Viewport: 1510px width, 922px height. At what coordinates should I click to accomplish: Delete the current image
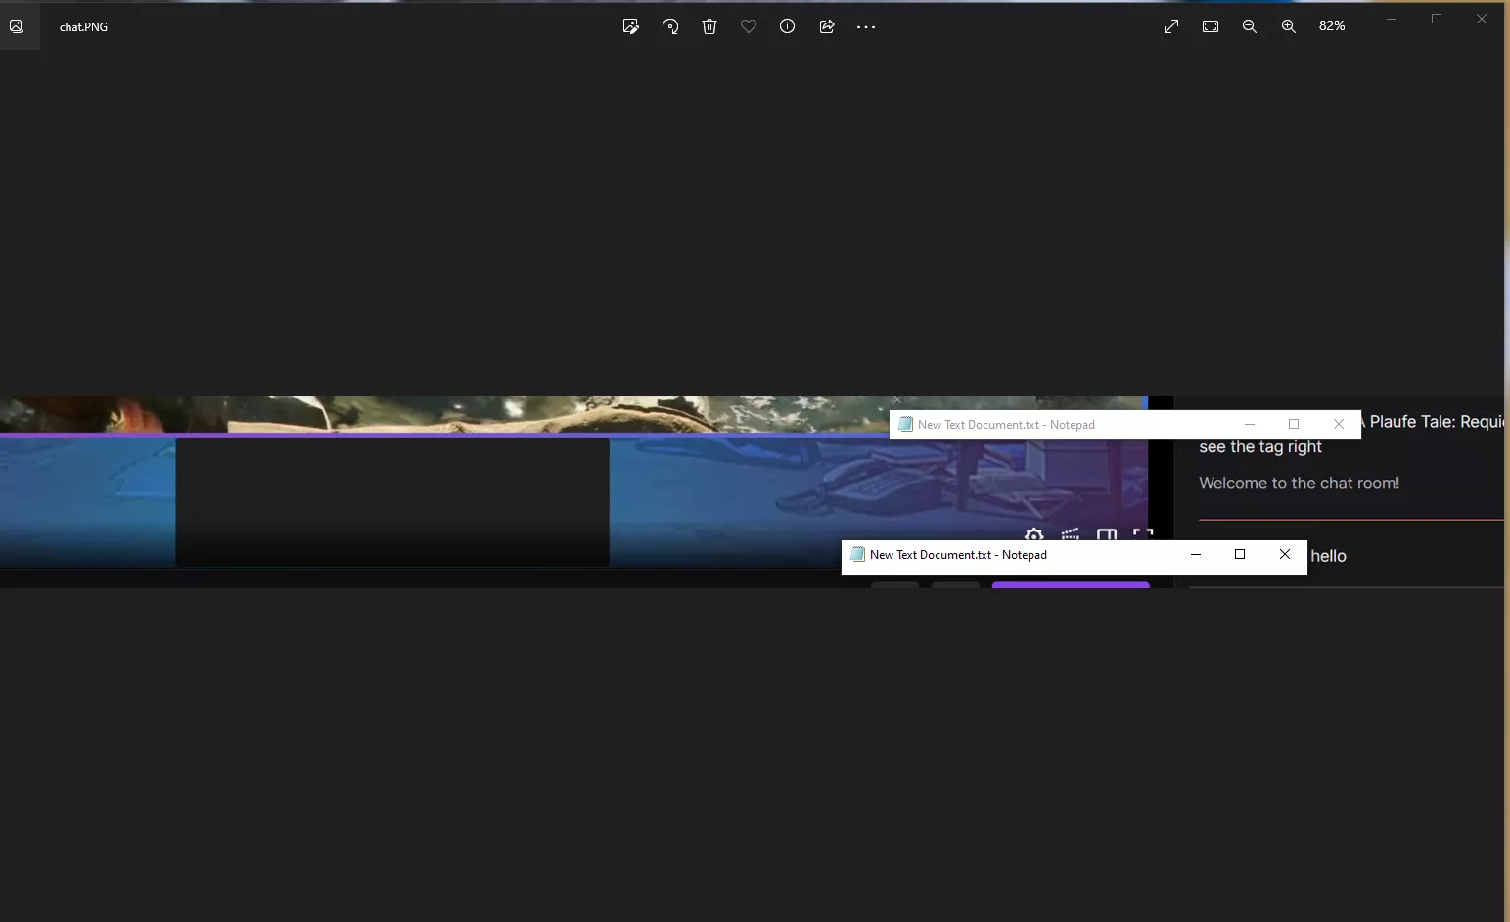(709, 26)
